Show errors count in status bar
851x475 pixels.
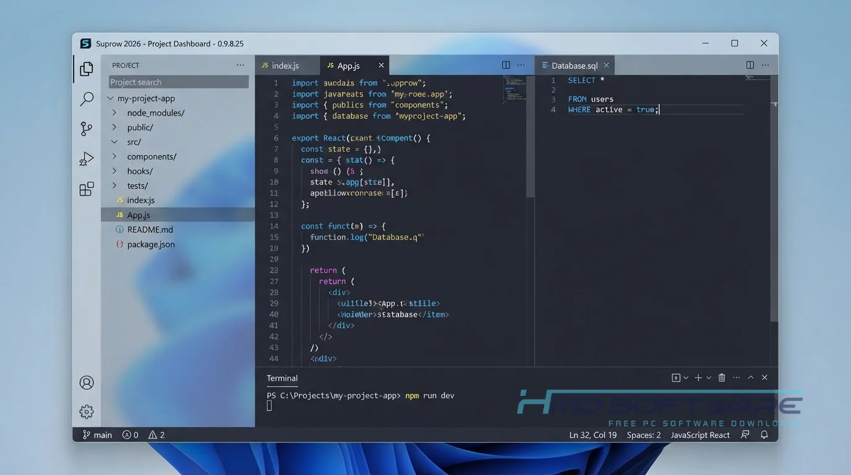coord(130,435)
